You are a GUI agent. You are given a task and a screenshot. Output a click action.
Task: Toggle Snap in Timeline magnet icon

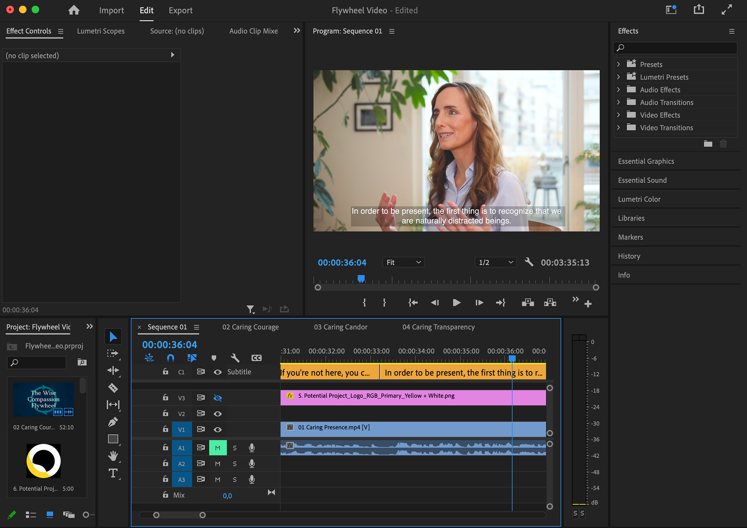tap(170, 358)
